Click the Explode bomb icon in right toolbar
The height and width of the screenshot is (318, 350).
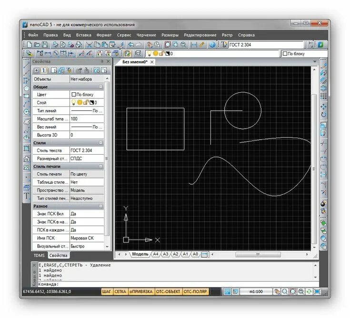323,203
